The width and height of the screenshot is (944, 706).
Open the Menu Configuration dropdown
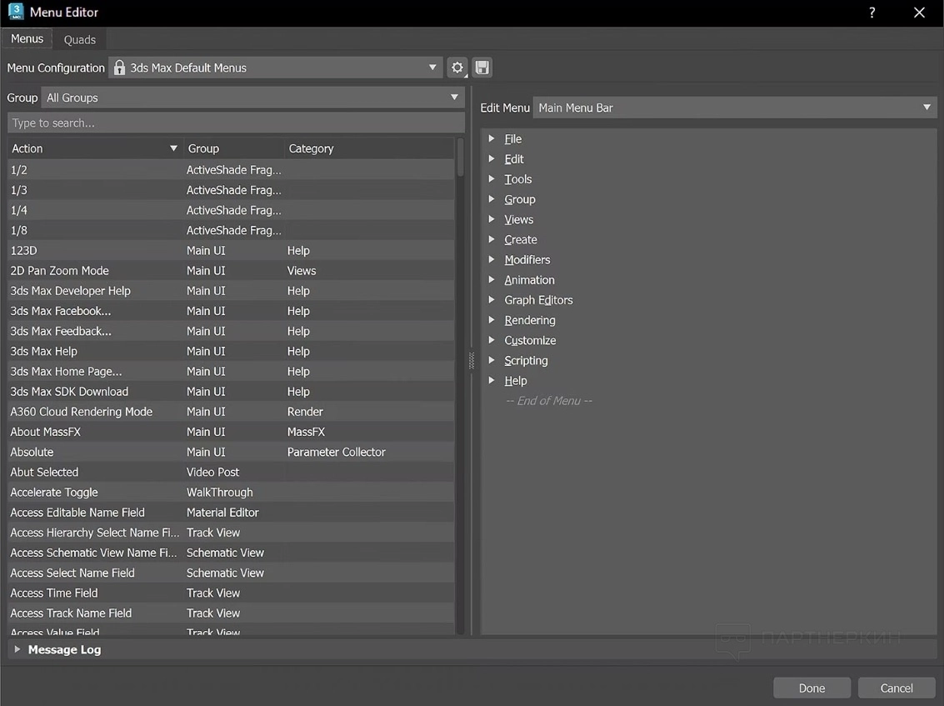point(276,68)
